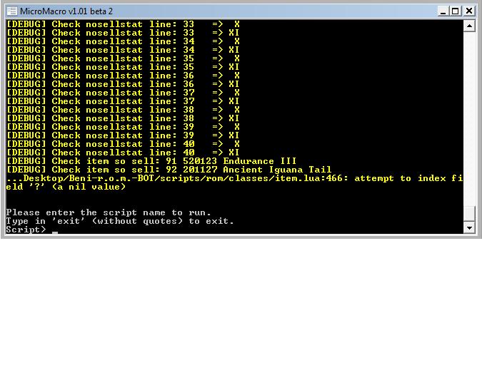Open the MicroMacro title bar system icon

(11, 11)
